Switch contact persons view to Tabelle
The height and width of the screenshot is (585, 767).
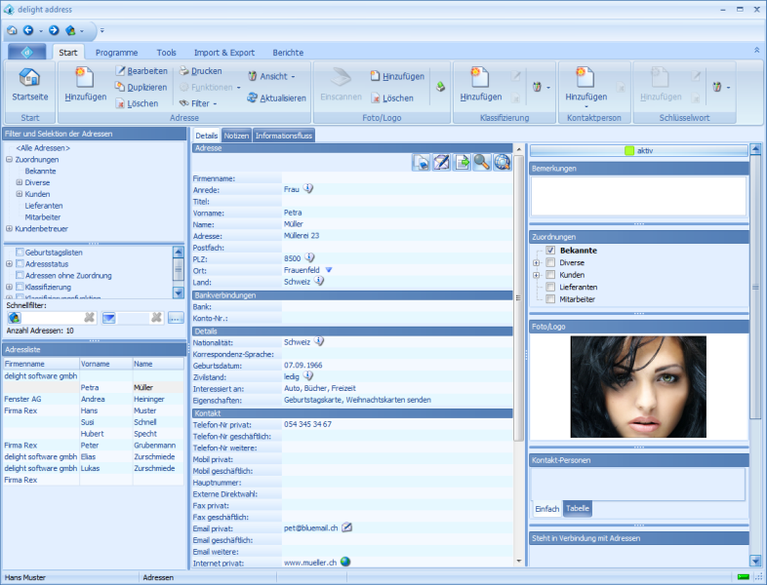point(578,509)
